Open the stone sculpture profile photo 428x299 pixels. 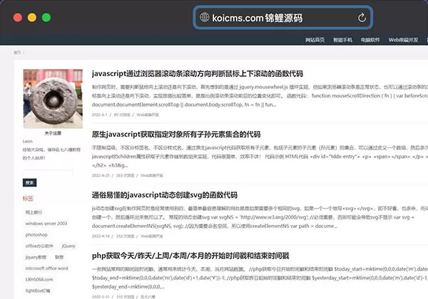click(x=53, y=98)
